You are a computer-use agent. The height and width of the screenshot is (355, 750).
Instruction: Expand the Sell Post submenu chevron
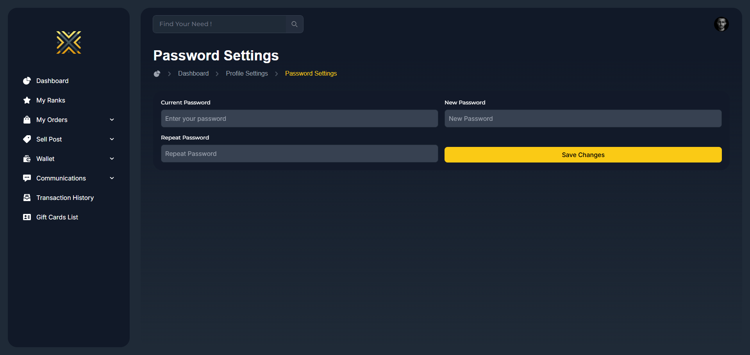point(112,139)
